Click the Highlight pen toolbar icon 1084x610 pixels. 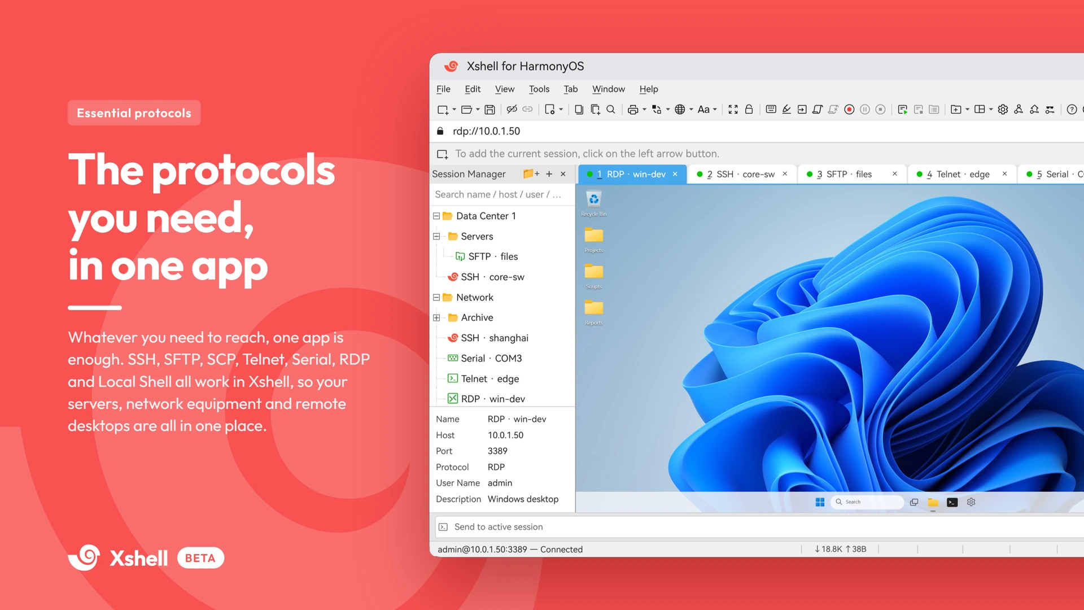786,110
